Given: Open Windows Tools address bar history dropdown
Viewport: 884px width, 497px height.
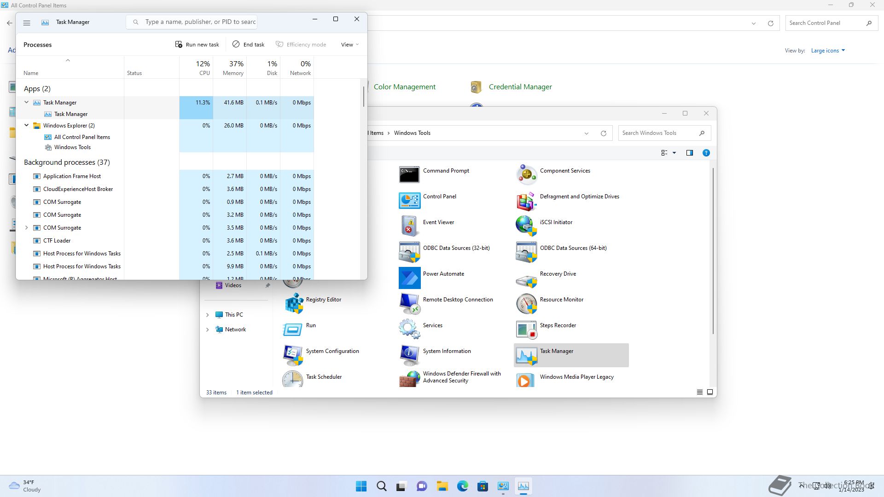Looking at the screenshot, I should click(586, 133).
